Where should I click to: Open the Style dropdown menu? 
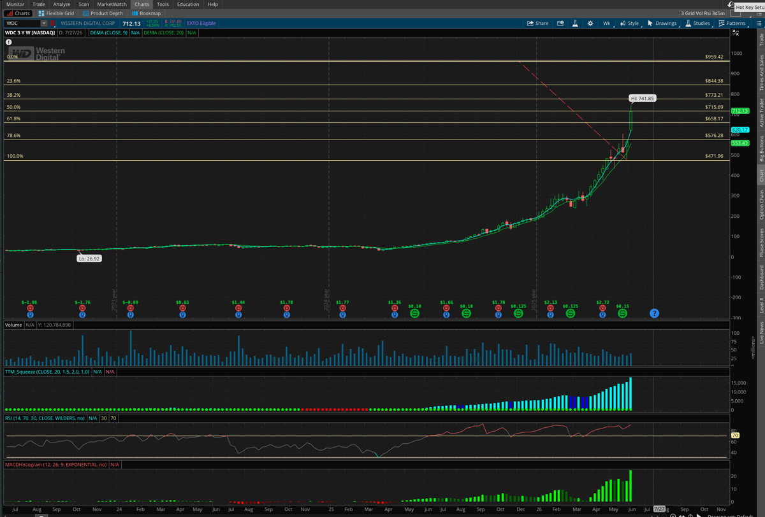point(629,23)
